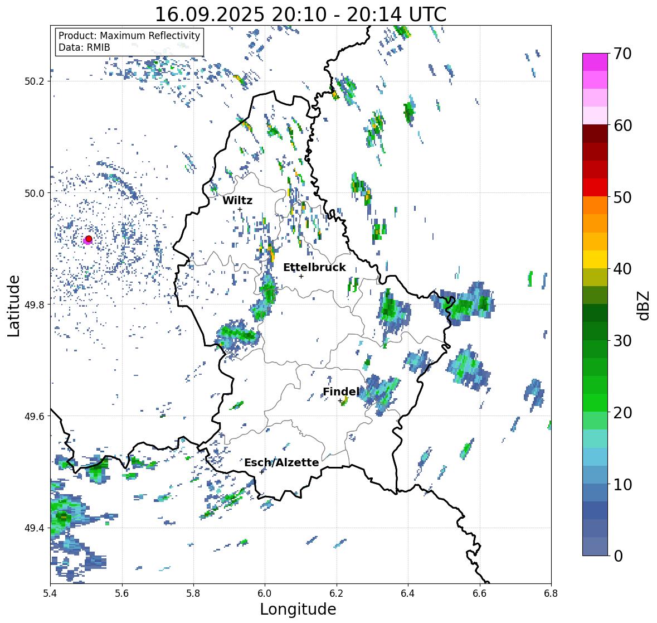This screenshot has width=657, height=623.
Task: Click the 5.6 longitude tick label
Action: tap(122, 593)
